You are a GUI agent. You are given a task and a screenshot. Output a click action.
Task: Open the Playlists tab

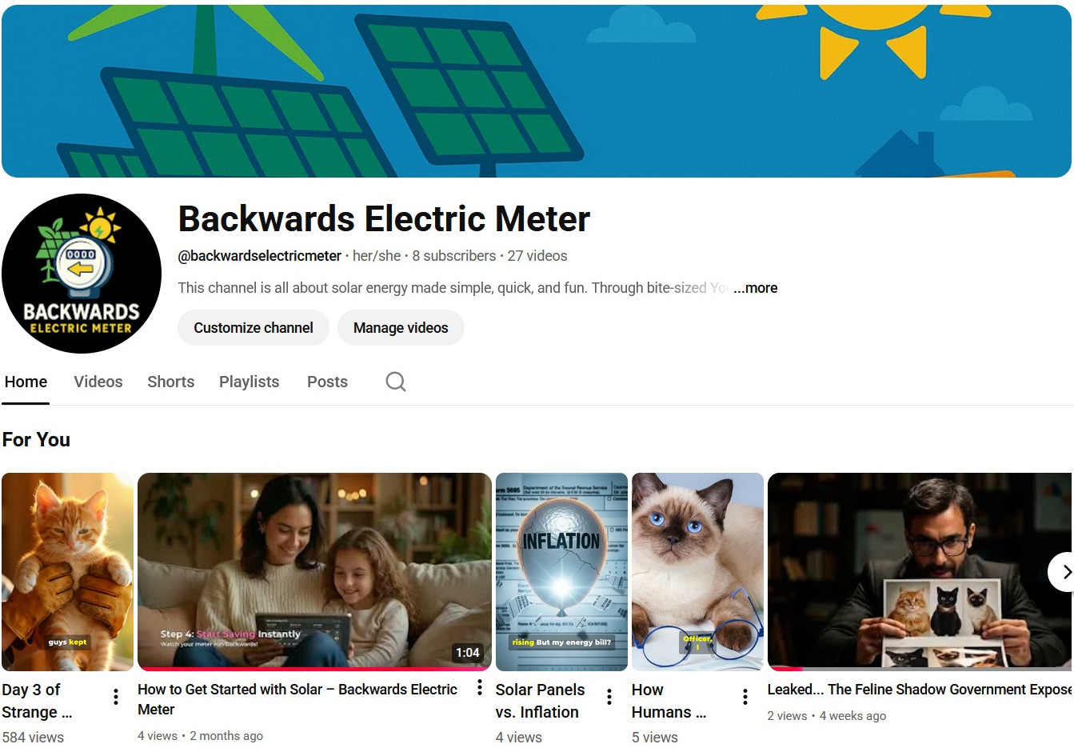(x=249, y=382)
